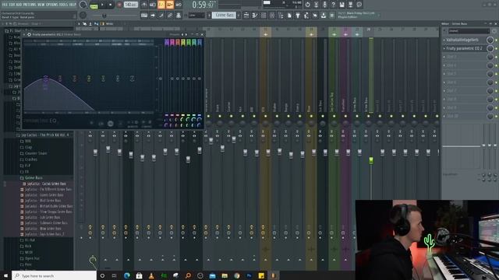Click the brush icon under the transport
The height and width of the screenshot is (280, 499).
click(x=161, y=16)
